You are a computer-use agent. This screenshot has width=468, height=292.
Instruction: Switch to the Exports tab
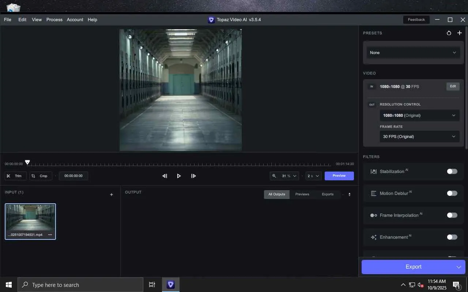327,194
